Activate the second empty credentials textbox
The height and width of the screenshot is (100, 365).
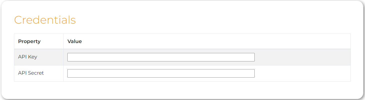161,73
